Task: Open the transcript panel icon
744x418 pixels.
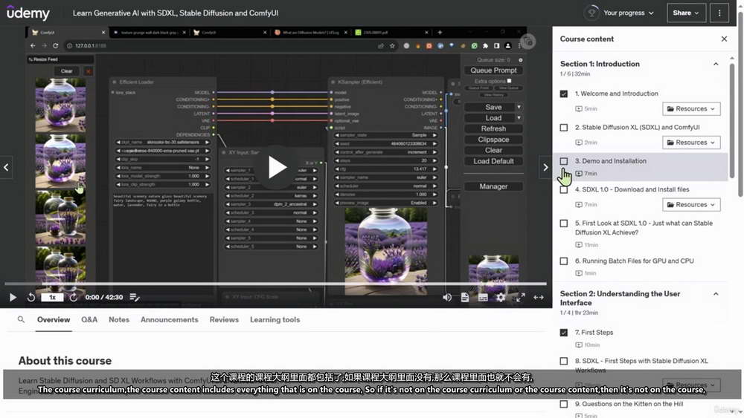Action: coord(465,297)
